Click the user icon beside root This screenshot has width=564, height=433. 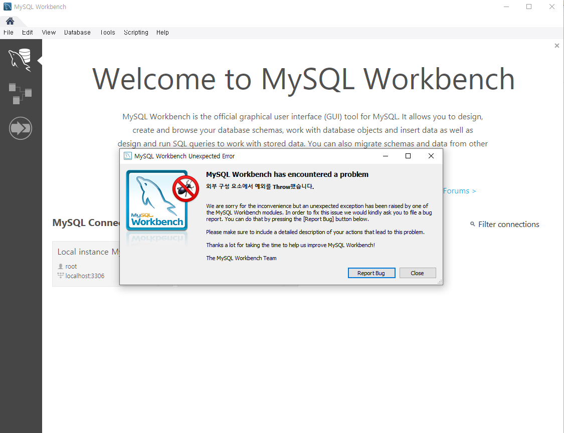[x=61, y=267]
